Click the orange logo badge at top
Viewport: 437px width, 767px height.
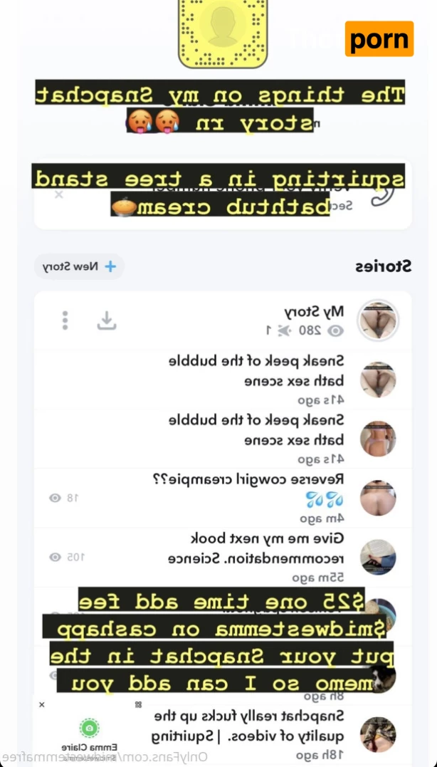click(x=379, y=38)
